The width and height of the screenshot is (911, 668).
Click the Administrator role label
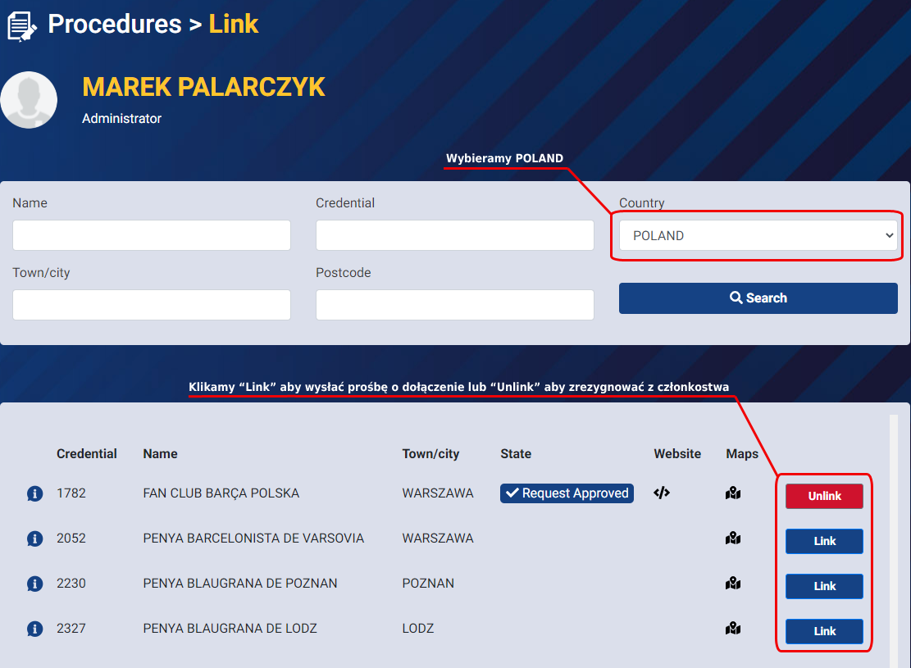click(x=121, y=119)
